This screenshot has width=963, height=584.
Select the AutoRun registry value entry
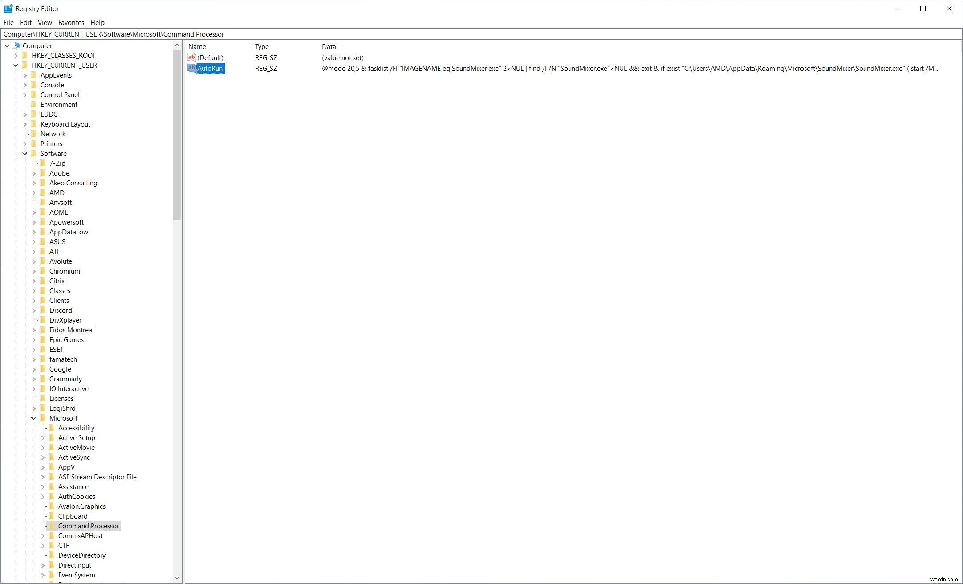coord(210,68)
